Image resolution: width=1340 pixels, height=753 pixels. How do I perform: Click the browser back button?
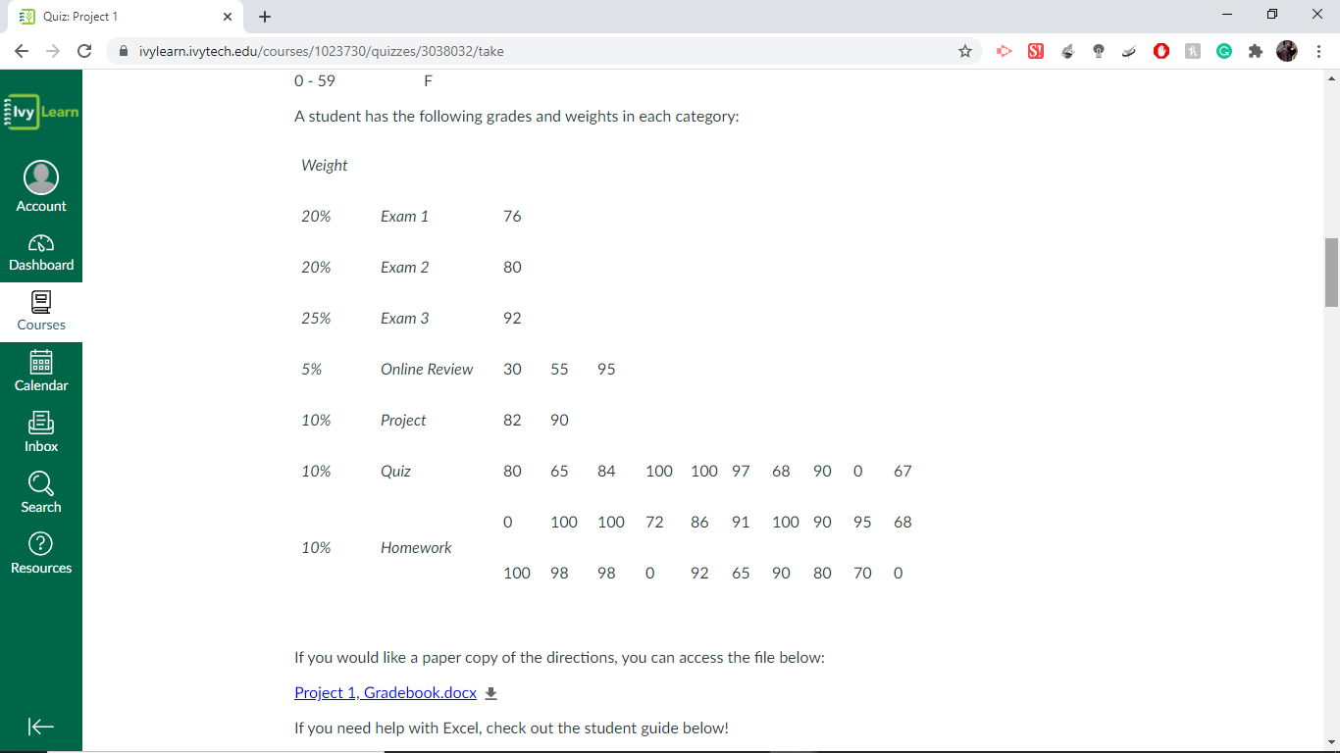pyautogui.click(x=21, y=51)
